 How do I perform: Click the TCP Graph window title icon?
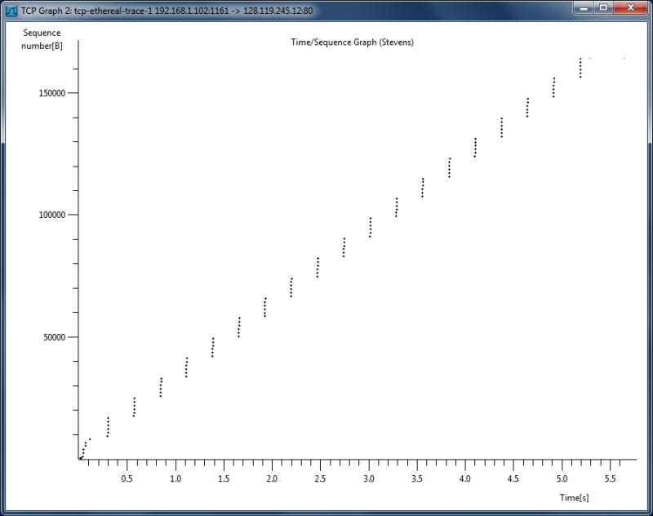pos(11,11)
